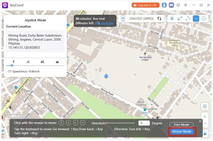The image size is (213, 141).
Task: Choose the scooter speed icon
Action: (x=43, y=62)
